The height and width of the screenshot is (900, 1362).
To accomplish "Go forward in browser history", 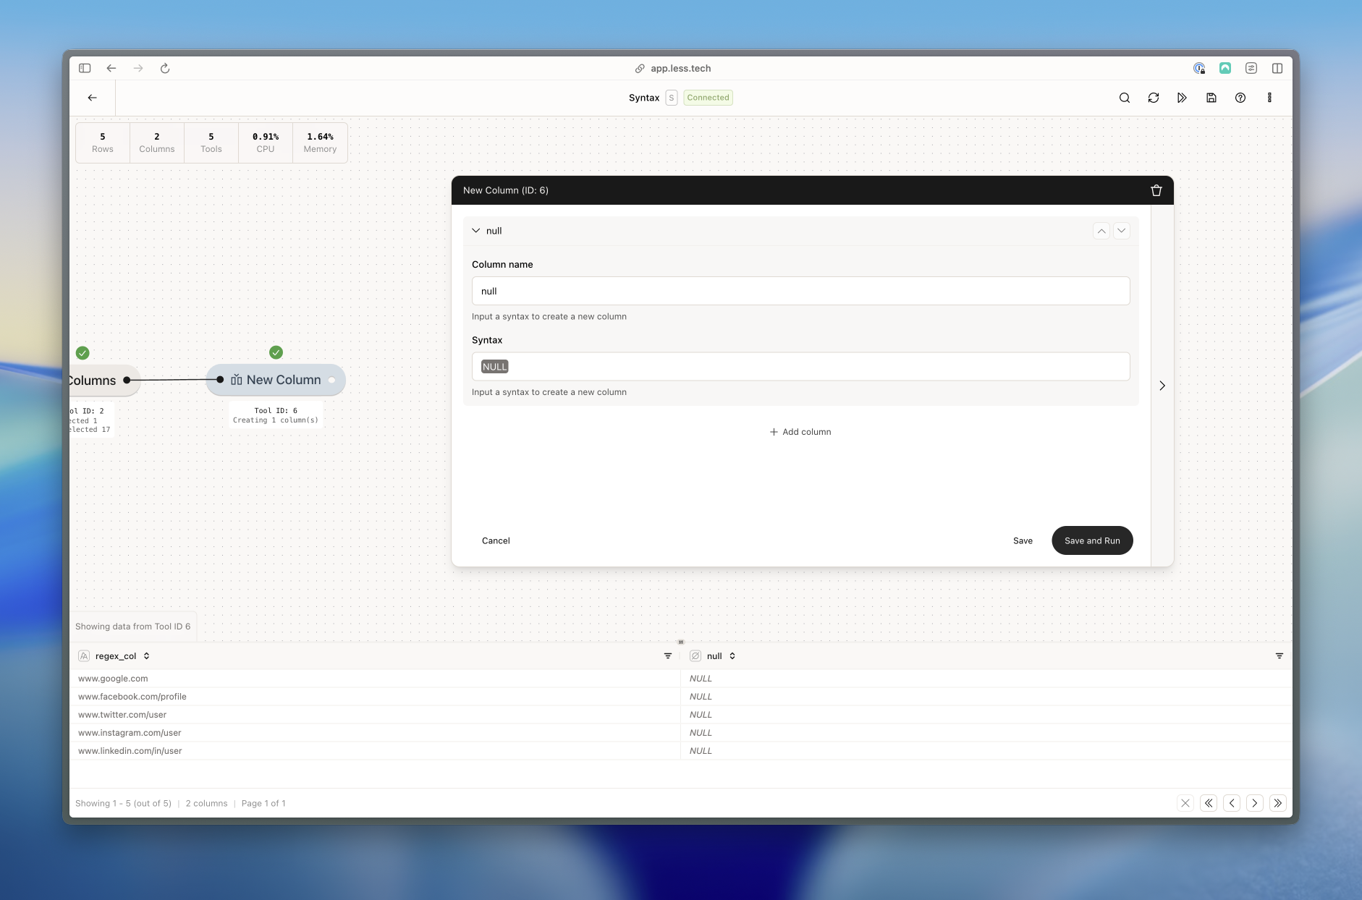I will [138, 68].
